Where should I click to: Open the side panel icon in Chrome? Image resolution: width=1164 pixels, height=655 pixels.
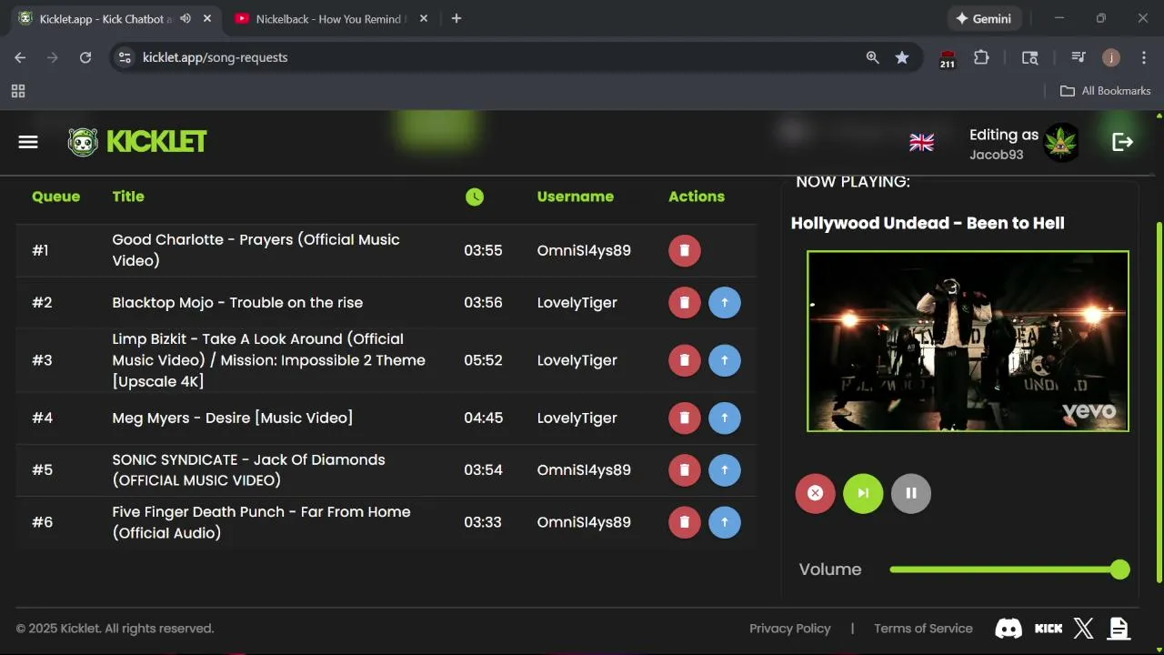pos(1029,57)
